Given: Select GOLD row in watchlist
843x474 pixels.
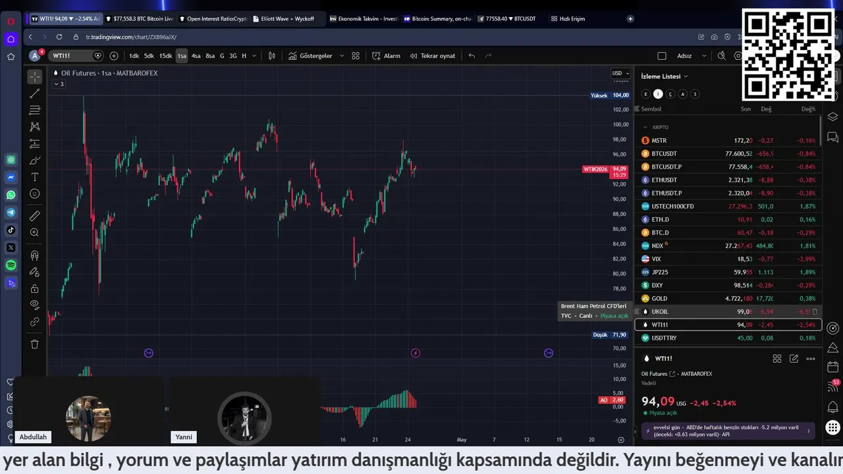Looking at the screenshot, I should coord(728,298).
